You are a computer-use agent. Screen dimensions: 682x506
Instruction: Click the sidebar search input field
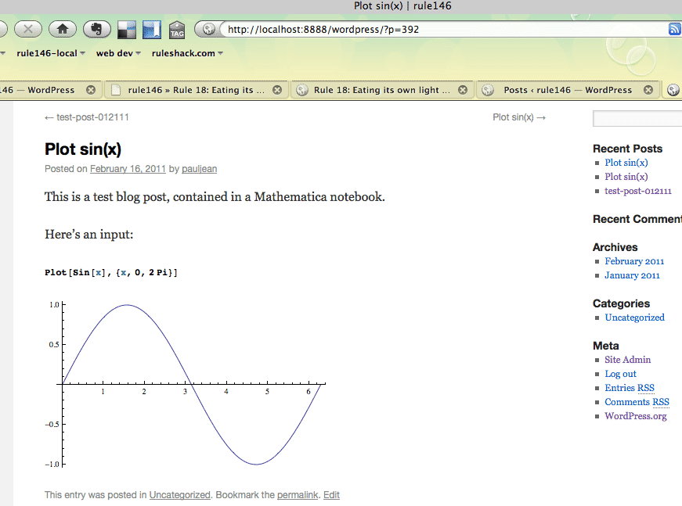637,119
